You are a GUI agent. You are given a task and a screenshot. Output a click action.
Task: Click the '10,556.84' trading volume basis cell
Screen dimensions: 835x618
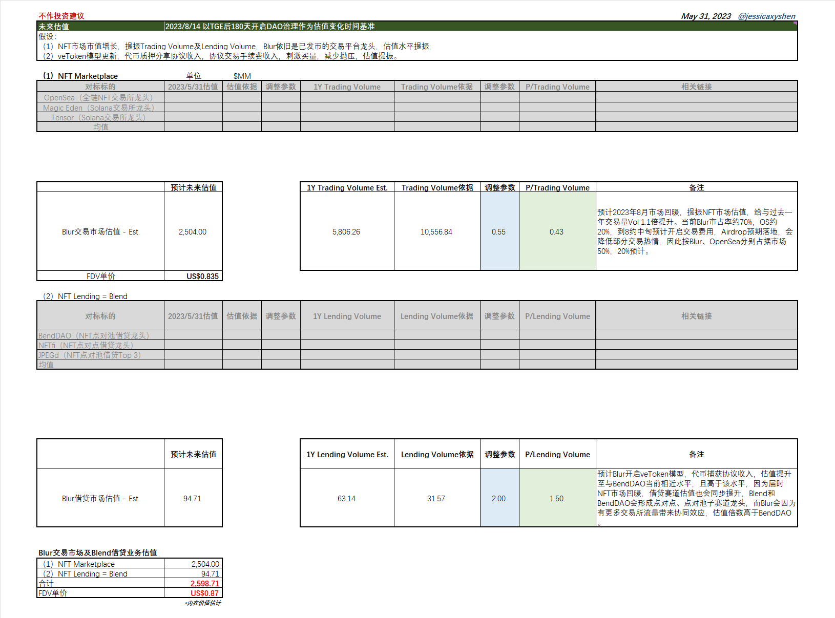(x=437, y=231)
